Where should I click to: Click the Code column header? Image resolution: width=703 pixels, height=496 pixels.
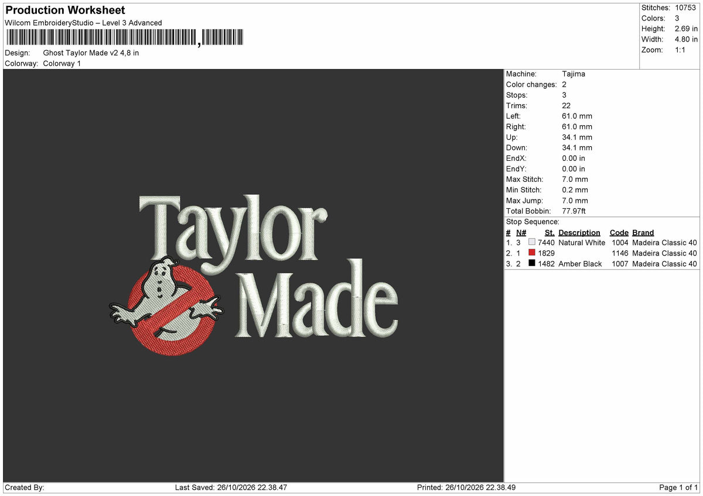coord(619,233)
